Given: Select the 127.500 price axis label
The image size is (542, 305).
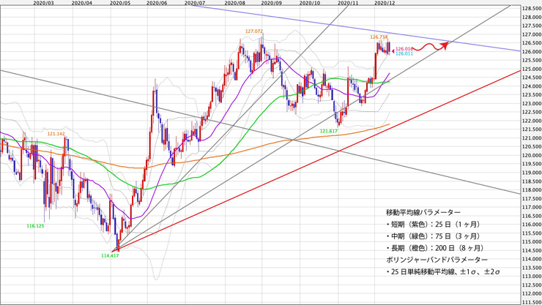Looking at the screenshot, I should tap(532, 26).
